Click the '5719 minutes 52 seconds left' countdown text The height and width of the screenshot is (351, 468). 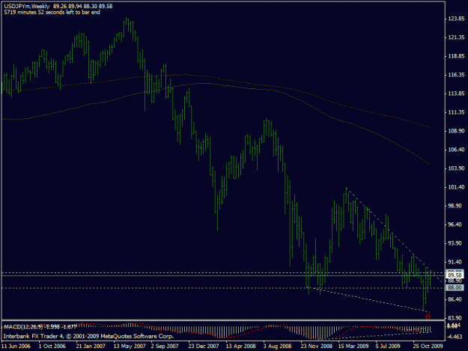(x=52, y=13)
